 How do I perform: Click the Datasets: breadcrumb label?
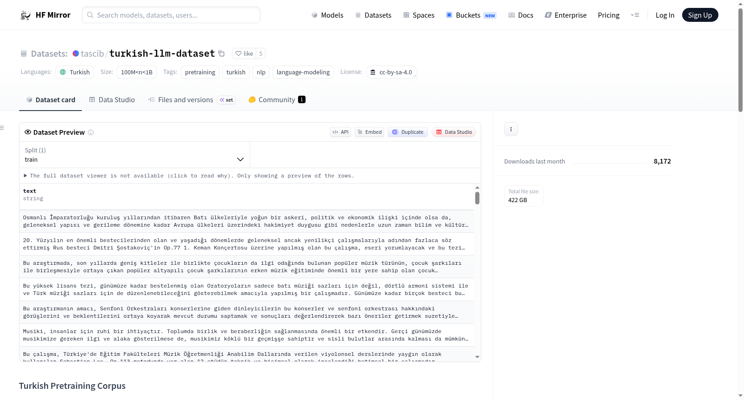[49, 54]
